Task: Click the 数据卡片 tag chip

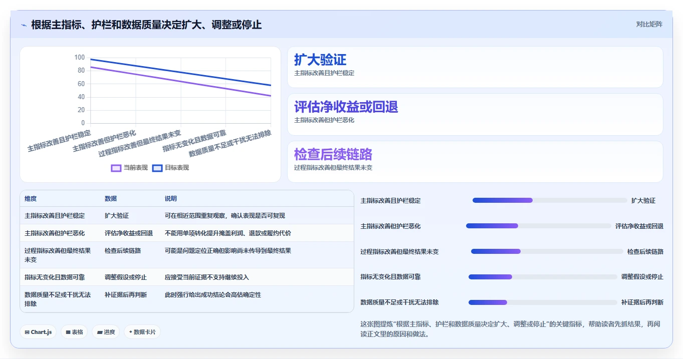Action: pos(142,332)
